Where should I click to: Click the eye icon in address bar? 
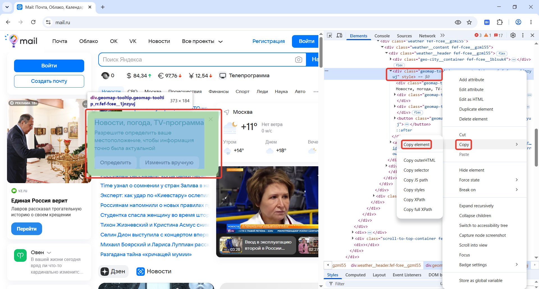tap(458, 22)
